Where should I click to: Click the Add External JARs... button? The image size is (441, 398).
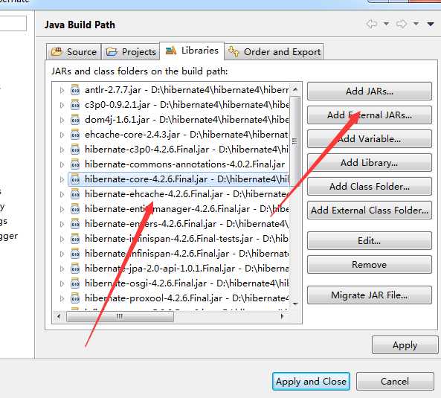(x=370, y=115)
